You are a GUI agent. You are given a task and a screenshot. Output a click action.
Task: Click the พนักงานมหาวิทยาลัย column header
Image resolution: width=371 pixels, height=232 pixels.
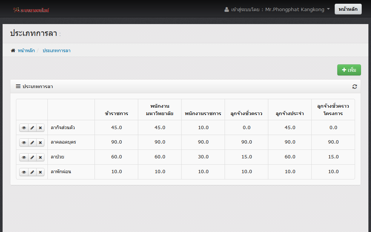[160, 110]
